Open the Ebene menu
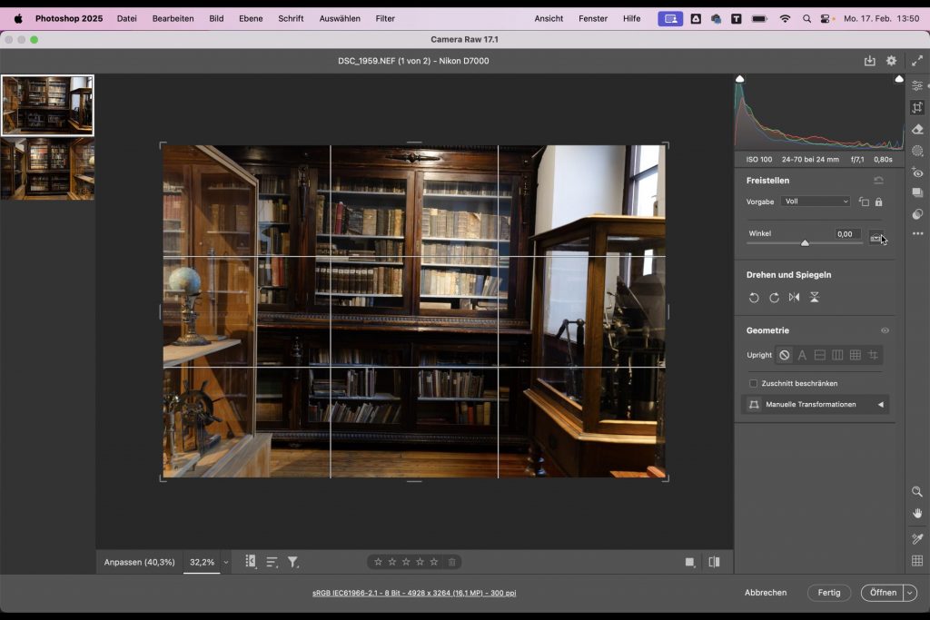 click(x=251, y=18)
